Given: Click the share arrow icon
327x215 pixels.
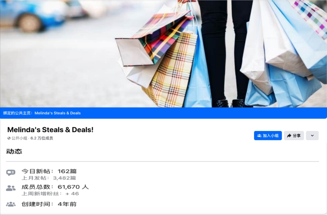Looking at the screenshot, I should (x=289, y=136).
